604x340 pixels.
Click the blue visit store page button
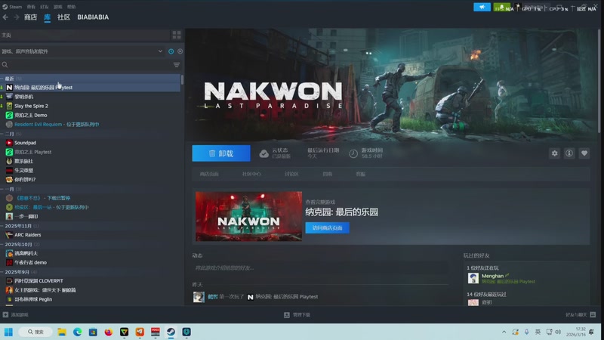pyautogui.click(x=328, y=228)
